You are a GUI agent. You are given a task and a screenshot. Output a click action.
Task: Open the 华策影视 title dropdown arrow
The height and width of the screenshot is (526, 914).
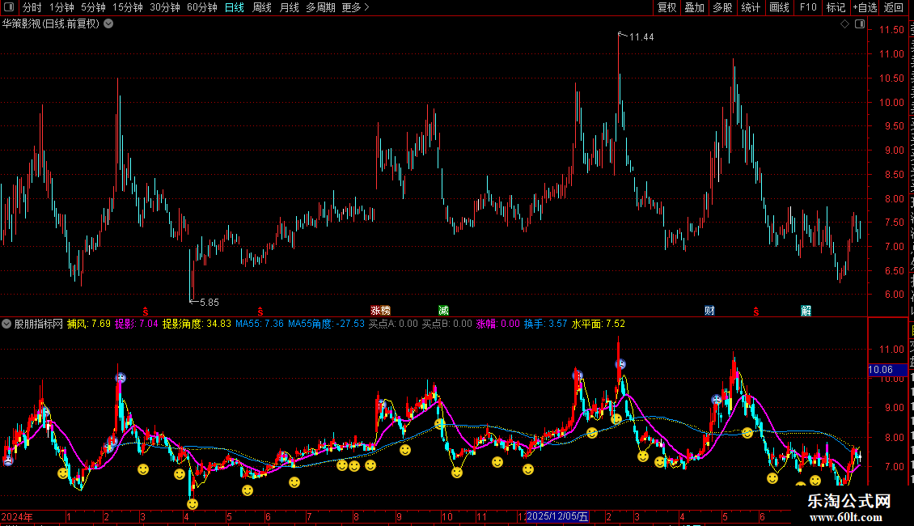(x=108, y=24)
